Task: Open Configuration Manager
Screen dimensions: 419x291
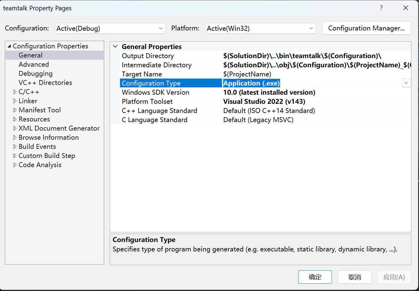Action: 366,28
